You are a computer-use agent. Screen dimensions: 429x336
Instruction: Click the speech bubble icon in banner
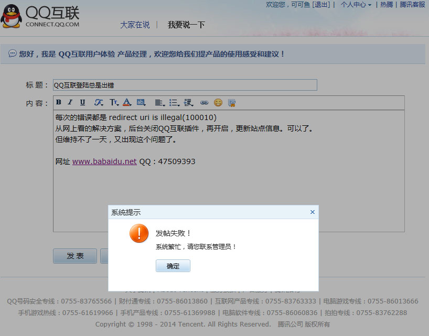12,53
